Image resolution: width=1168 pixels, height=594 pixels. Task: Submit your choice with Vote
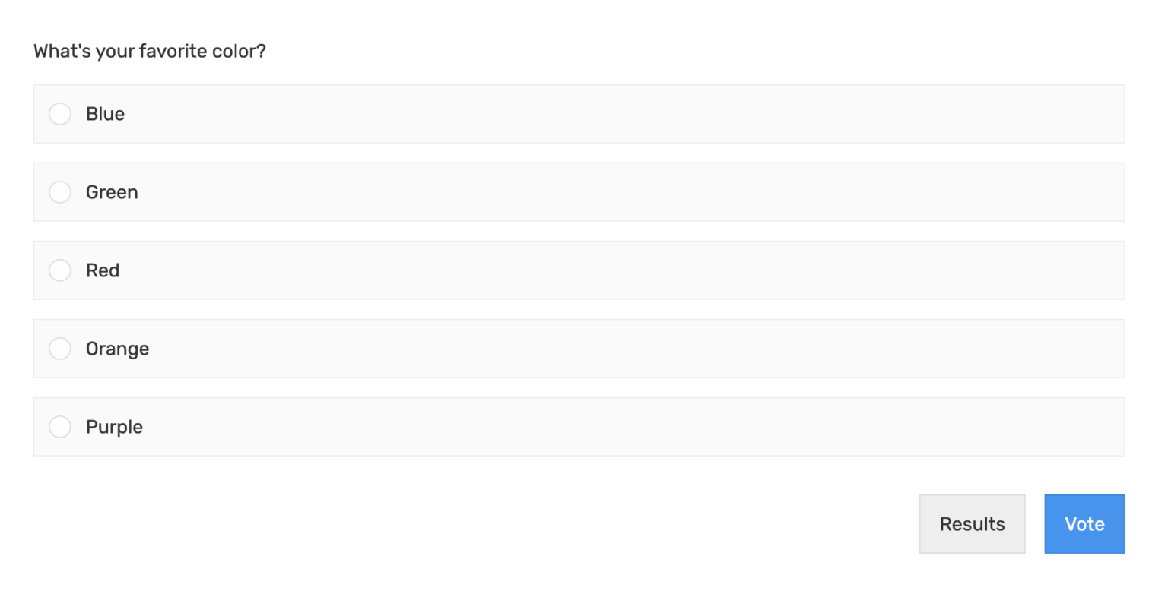pos(1084,523)
